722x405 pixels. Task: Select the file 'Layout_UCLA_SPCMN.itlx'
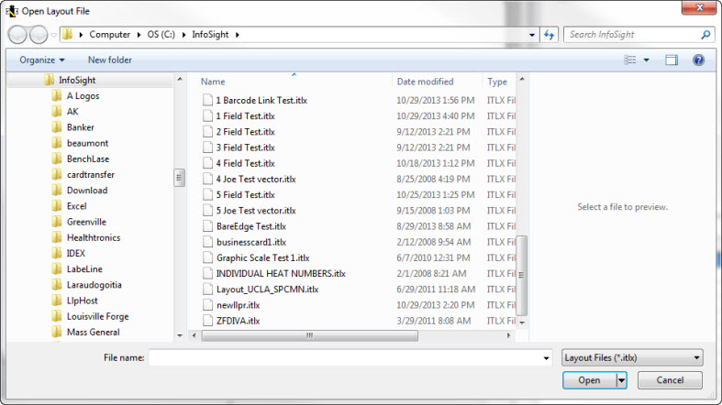(268, 290)
